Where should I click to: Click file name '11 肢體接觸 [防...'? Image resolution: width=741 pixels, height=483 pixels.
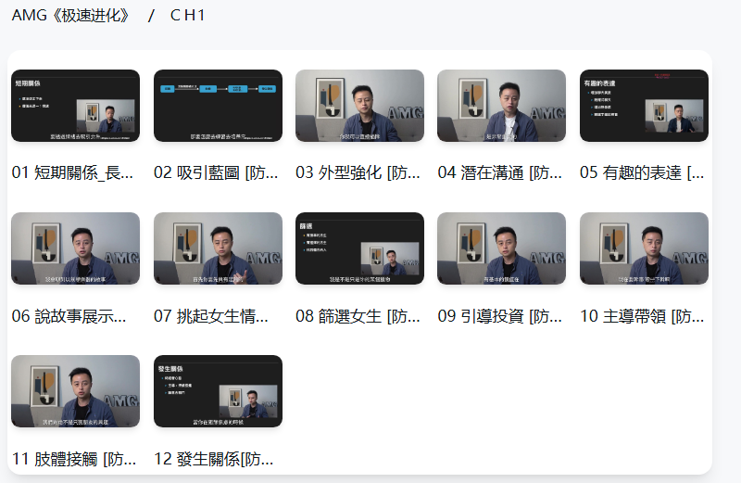74,459
